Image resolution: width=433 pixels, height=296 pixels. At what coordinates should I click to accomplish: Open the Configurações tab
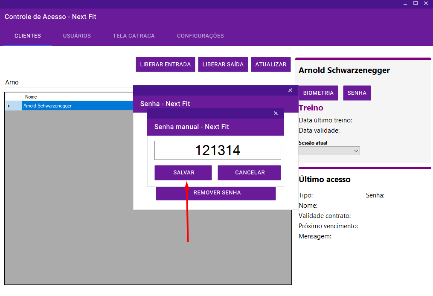pos(200,36)
